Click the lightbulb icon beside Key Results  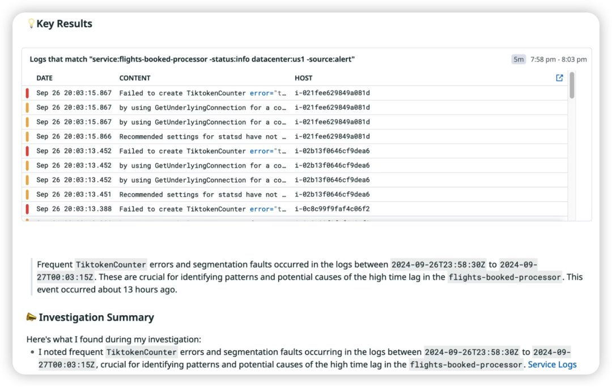click(x=31, y=24)
